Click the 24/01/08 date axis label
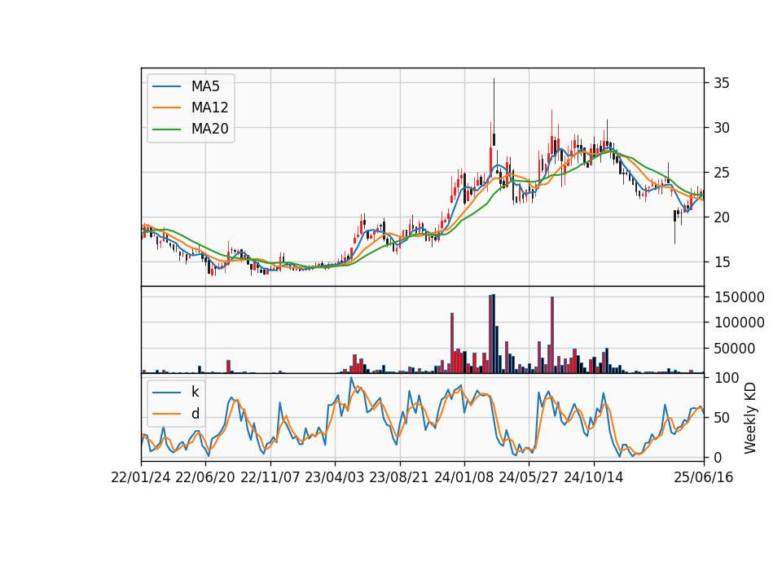This screenshot has width=782, height=562. point(463,477)
